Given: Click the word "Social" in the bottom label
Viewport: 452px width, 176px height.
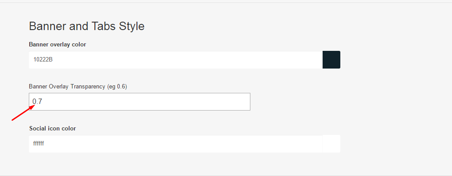Looking at the screenshot, I should tap(36, 128).
